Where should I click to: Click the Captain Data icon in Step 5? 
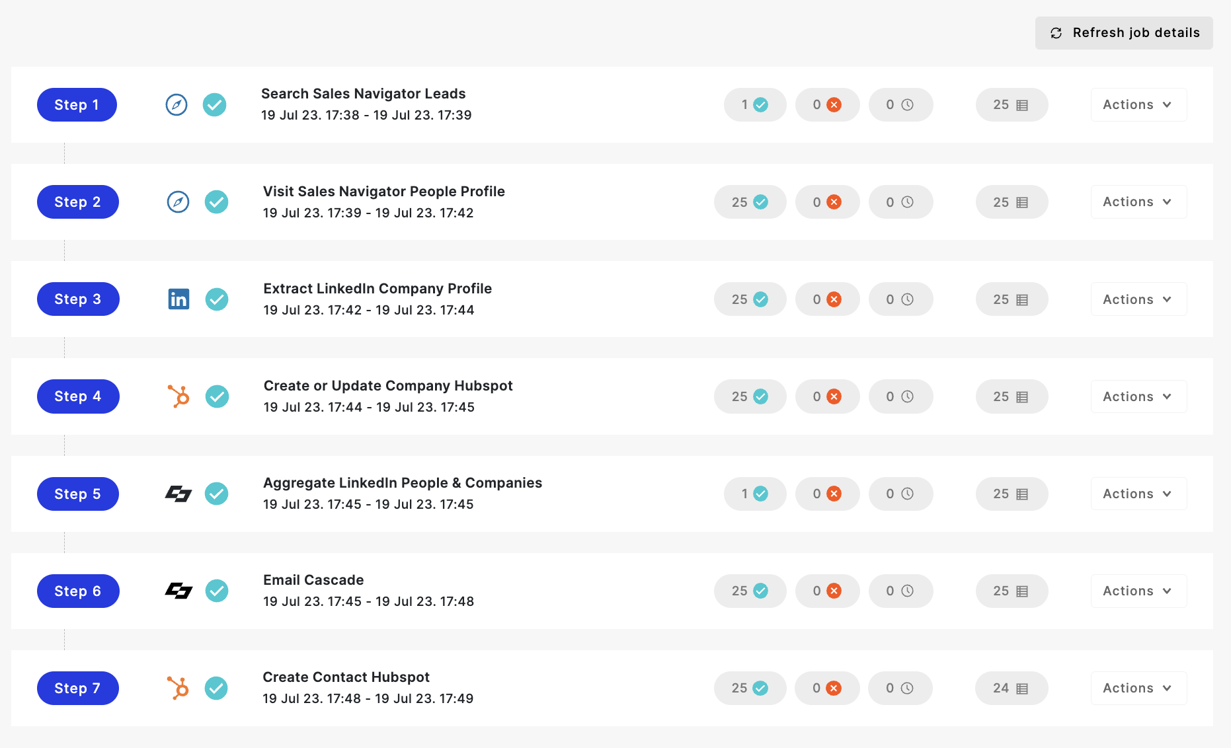point(179,494)
